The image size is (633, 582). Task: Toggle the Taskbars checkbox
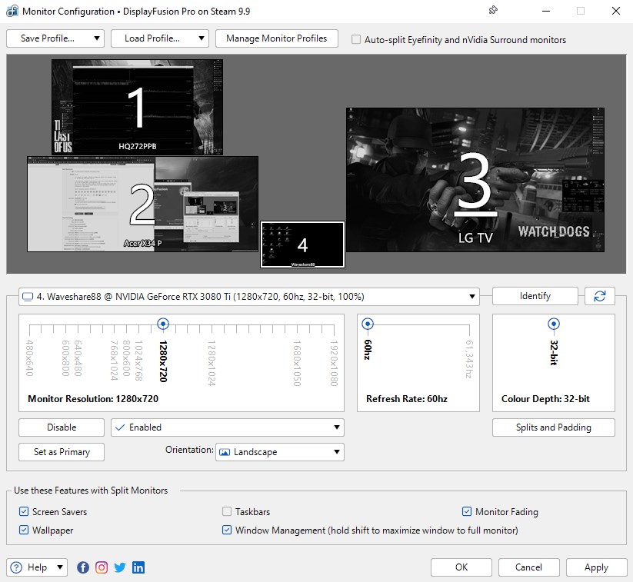point(227,511)
